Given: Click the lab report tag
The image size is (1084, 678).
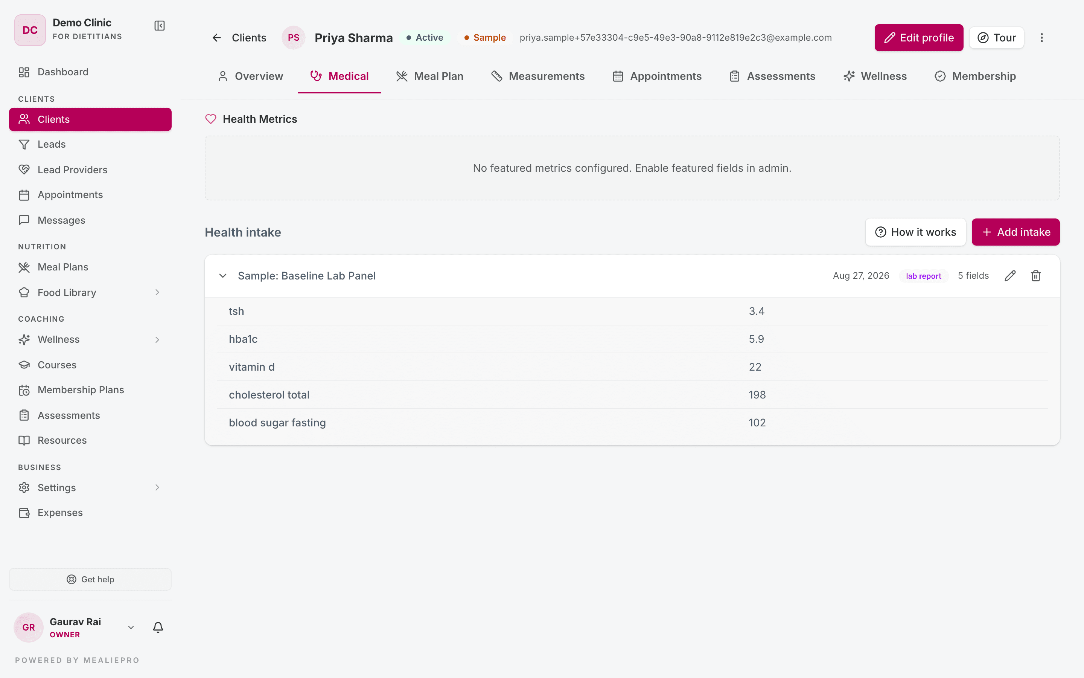Looking at the screenshot, I should pos(924,276).
